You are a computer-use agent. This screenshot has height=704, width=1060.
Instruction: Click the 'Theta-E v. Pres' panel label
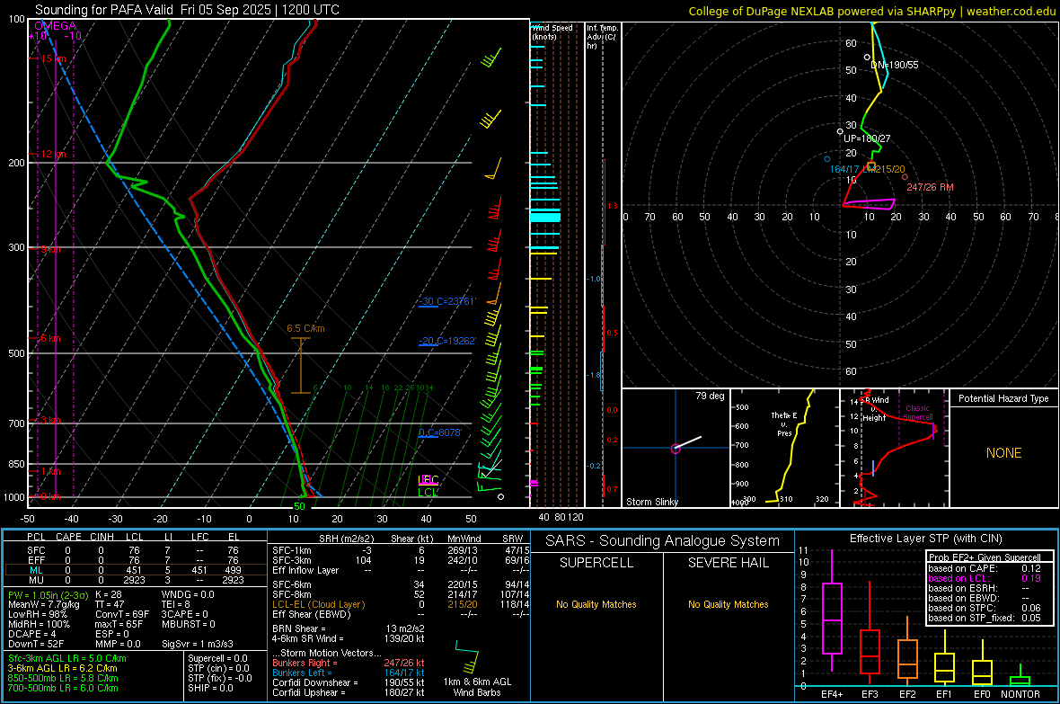(x=784, y=423)
